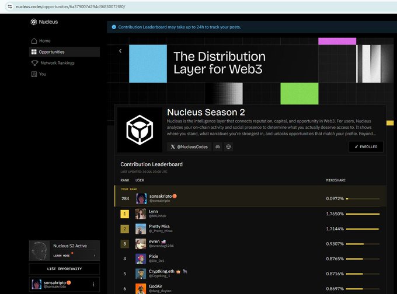The image size is (397, 294).
Task: Open the Home page icon
Action: [34, 41]
